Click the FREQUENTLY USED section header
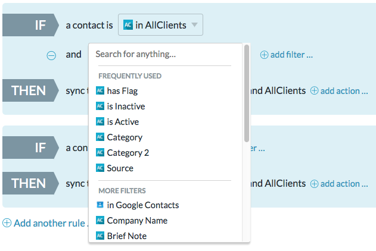 pyautogui.click(x=130, y=76)
